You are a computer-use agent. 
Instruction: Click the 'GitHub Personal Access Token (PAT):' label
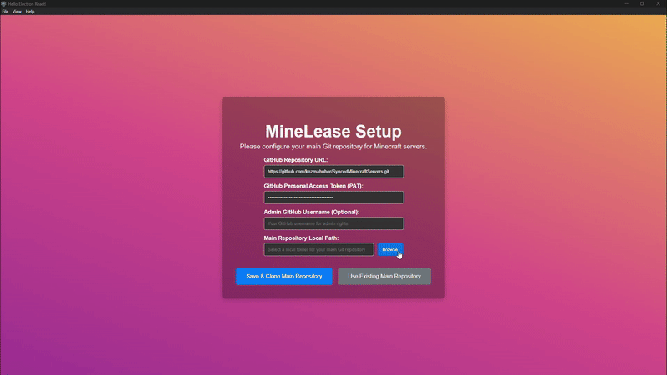[313, 186]
